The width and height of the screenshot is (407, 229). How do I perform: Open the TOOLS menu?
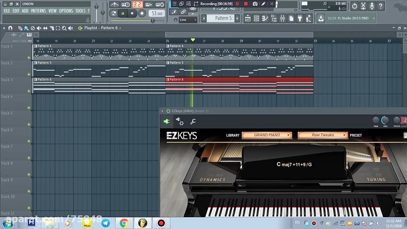[80, 11]
